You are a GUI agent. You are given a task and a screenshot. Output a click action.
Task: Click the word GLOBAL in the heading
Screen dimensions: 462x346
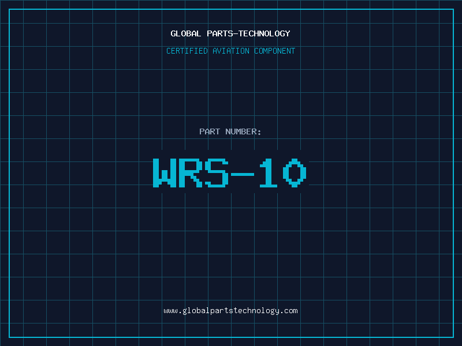(185, 33)
